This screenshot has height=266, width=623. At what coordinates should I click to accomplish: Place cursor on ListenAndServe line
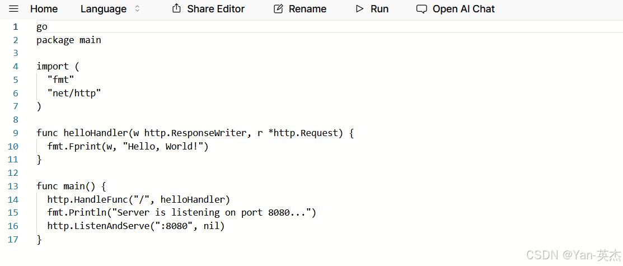click(x=136, y=226)
